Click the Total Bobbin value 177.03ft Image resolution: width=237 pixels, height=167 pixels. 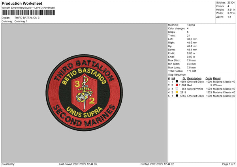click(x=192, y=71)
